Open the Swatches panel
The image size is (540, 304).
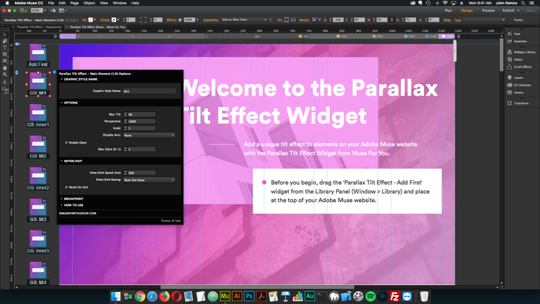pos(520,41)
